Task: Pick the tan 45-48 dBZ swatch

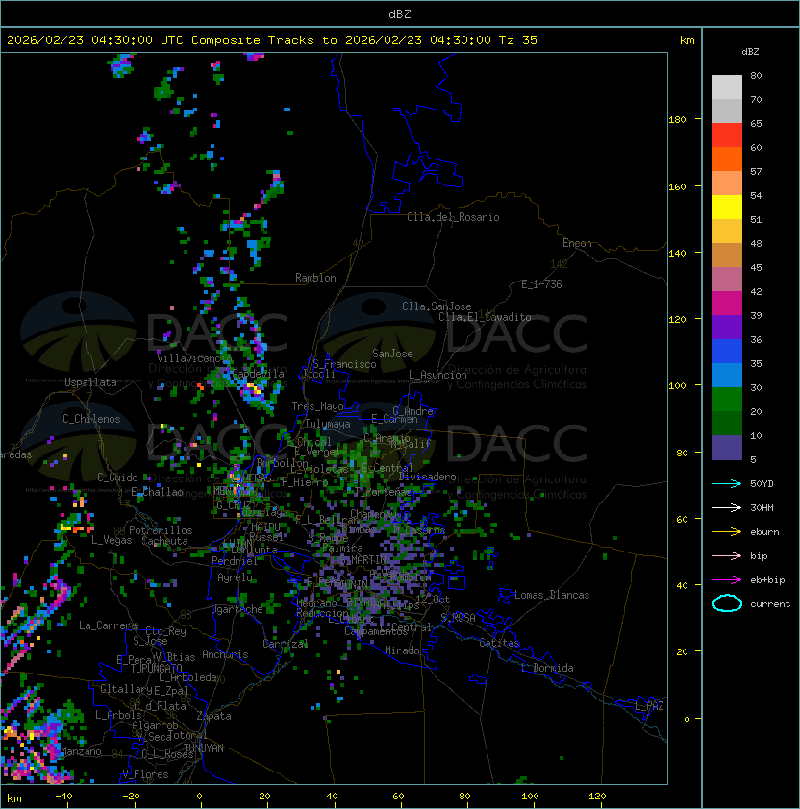Action: (x=727, y=255)
